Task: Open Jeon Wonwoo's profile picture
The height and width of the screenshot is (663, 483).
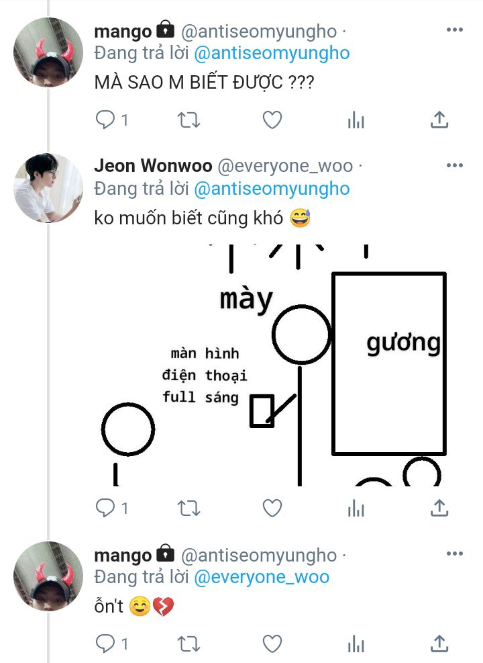Action: (48, 187)
